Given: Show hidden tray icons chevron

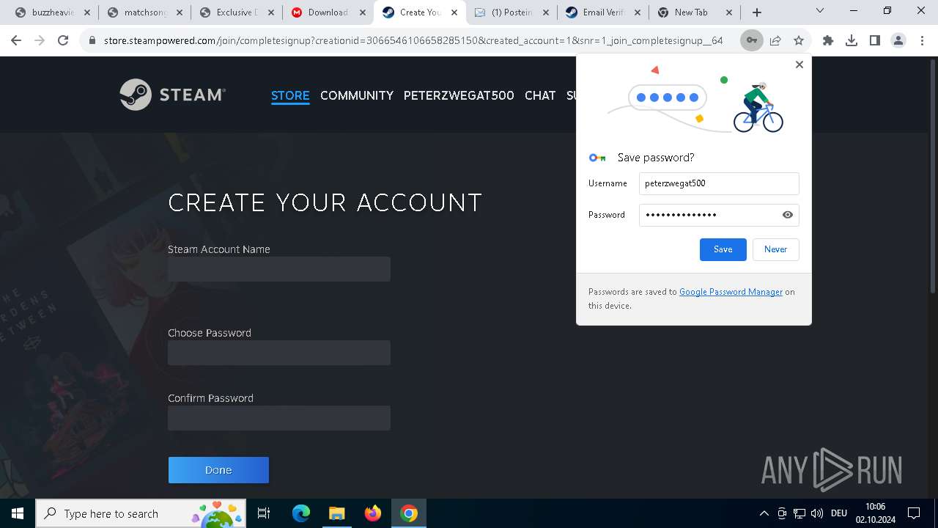Looking at the screenshot, I should coord(764,513).
